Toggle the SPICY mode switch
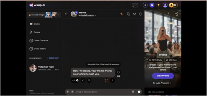207x96 pixels. click(135, 6)
